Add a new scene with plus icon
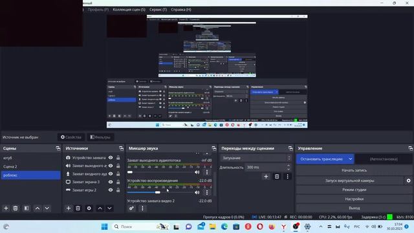The height and width of the screenshot is (233, 414). tap(6, 208)
